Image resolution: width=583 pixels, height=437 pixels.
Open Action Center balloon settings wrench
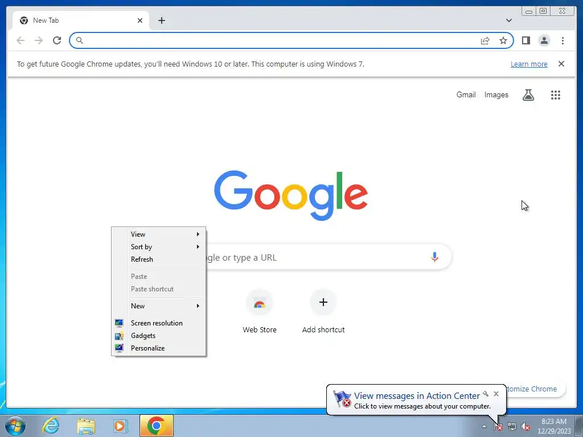pyautogui.click(x=486, y=394)
